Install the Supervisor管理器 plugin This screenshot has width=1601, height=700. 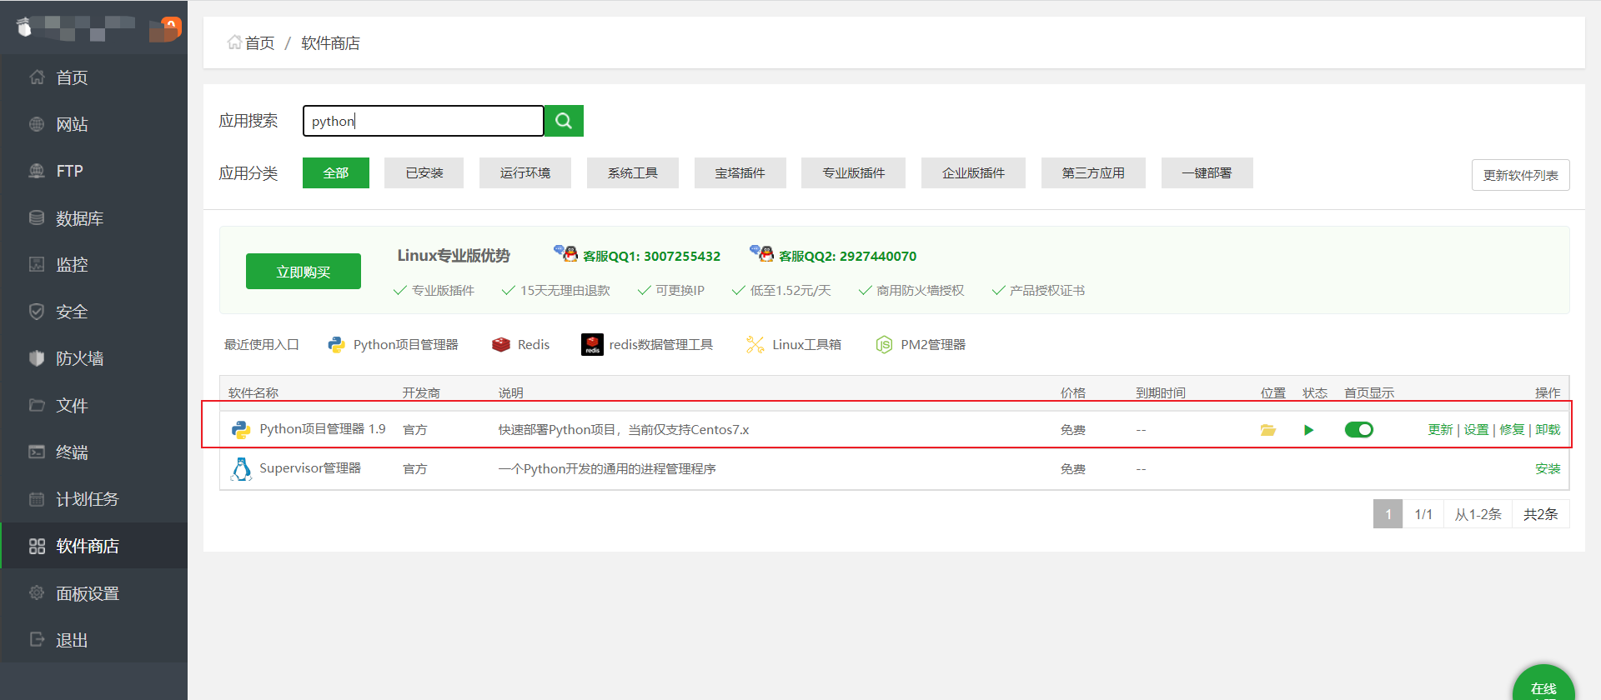pyautogui.click(x=1547, y=469)
